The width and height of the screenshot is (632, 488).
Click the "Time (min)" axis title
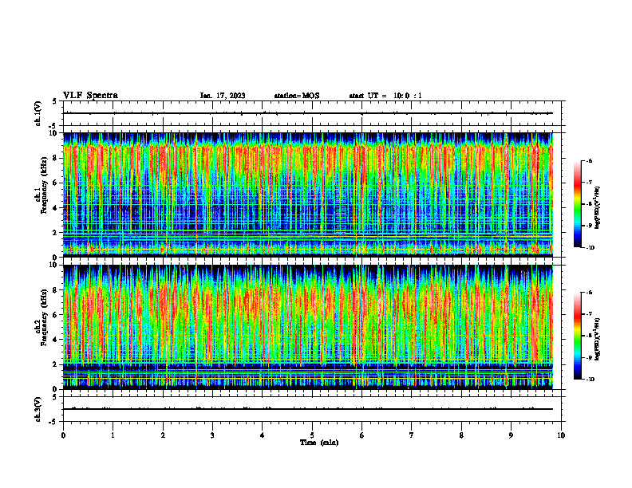pos(319,443)
